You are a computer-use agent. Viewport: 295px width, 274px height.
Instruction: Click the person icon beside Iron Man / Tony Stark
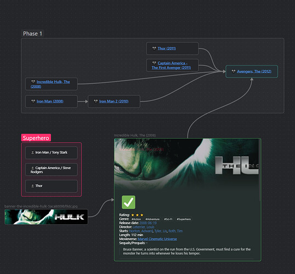click(32, 152)
